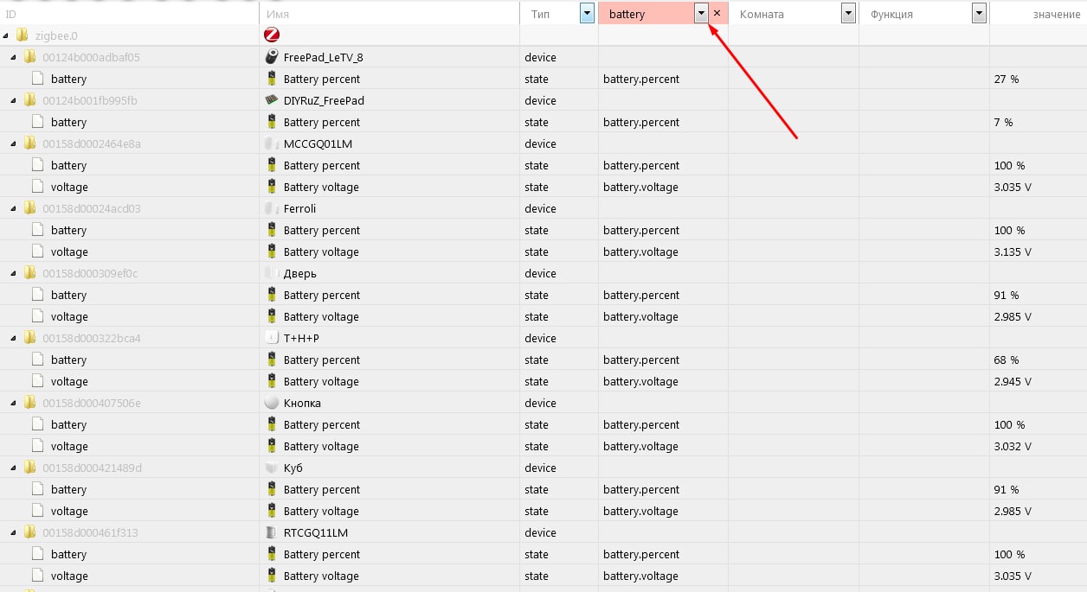Click folder icon of 00124b000adbaf05
The height and width of the screenshot is (592, 1087).
tap(29, 57)
